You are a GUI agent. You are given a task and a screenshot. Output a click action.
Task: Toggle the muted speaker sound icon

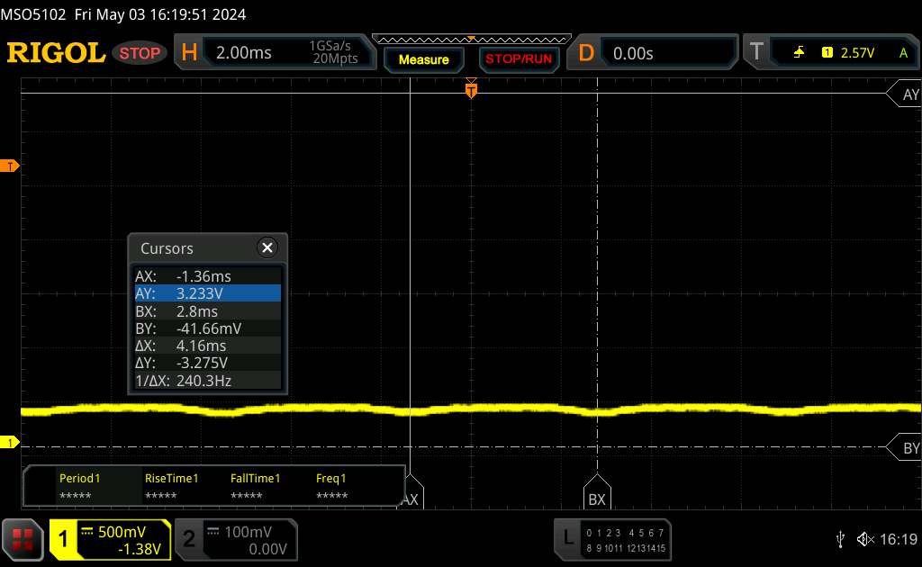tap(865, 539)
